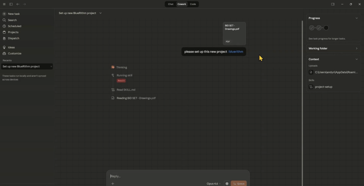Open the project-setup skill
Viewport: 364px width, 186px height.
pos(323,87)
